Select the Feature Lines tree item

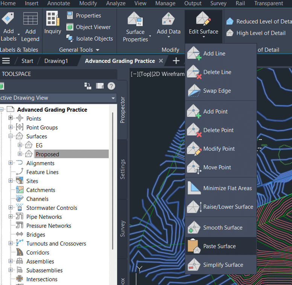click(42, 172)
